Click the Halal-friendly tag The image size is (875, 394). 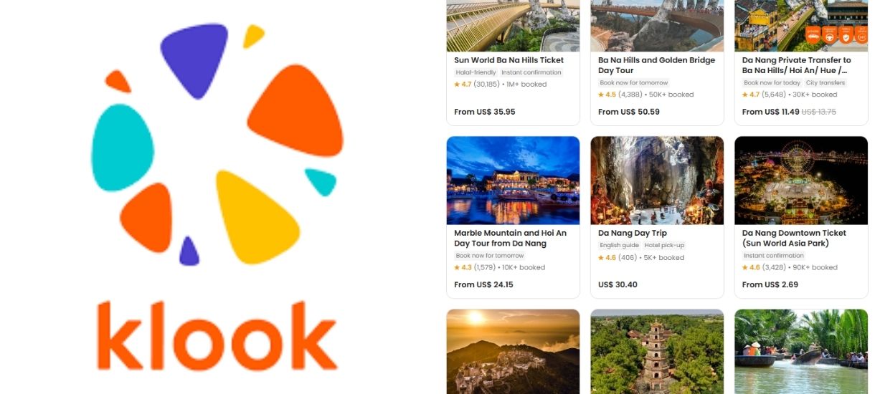pos(476,72)
